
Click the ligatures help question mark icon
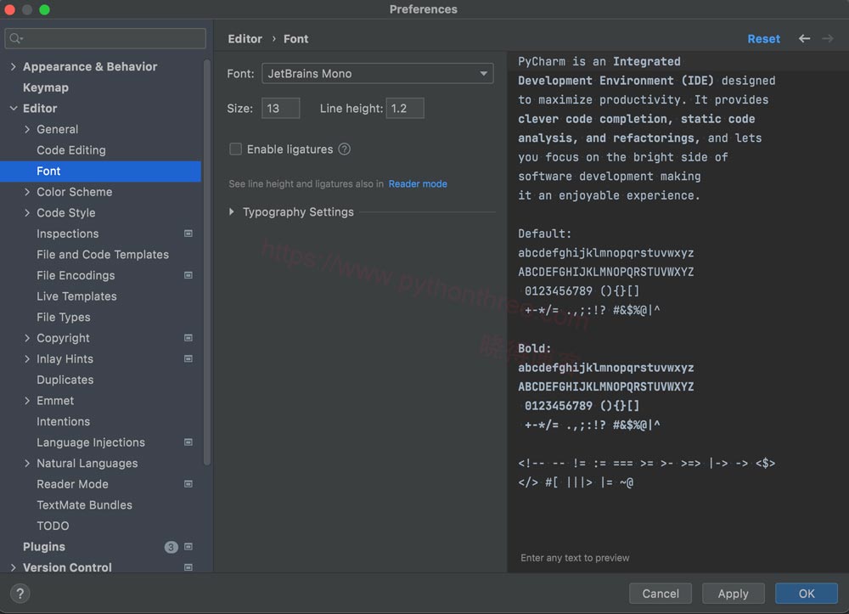(345, 149)
